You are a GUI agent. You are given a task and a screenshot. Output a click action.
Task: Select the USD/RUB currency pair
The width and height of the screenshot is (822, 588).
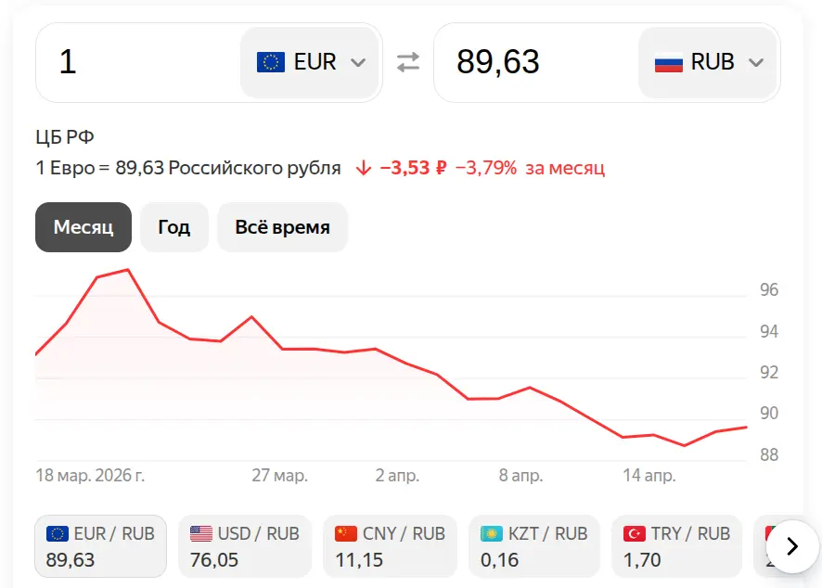244,546
